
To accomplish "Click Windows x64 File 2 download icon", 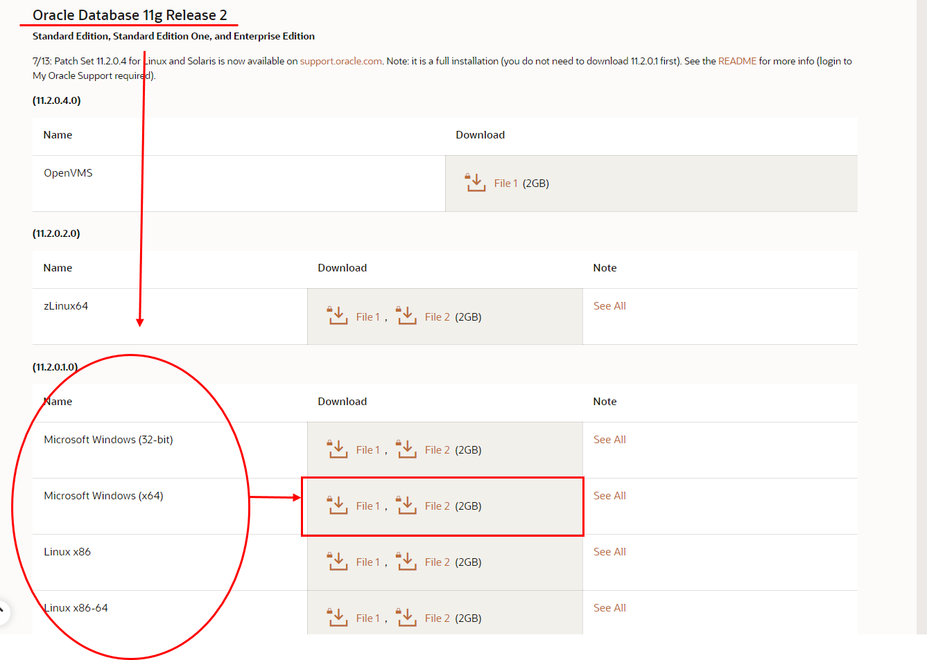I will point(406,506).
